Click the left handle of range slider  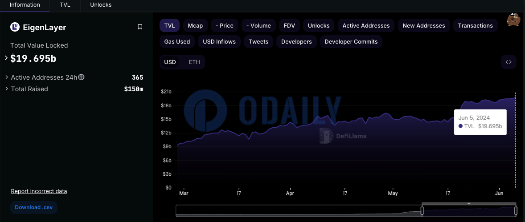(x=422, y=210)
